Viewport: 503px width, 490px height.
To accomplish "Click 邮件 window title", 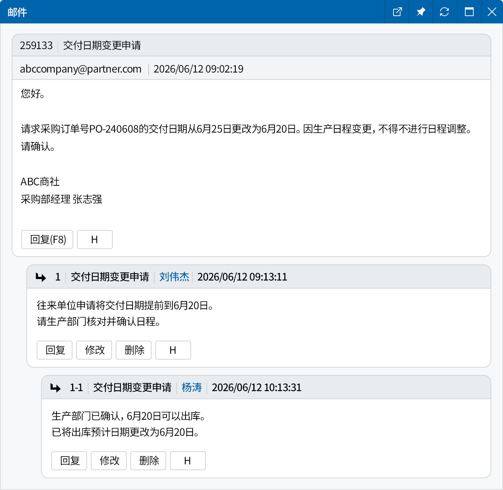I will [x=17, y=12].
